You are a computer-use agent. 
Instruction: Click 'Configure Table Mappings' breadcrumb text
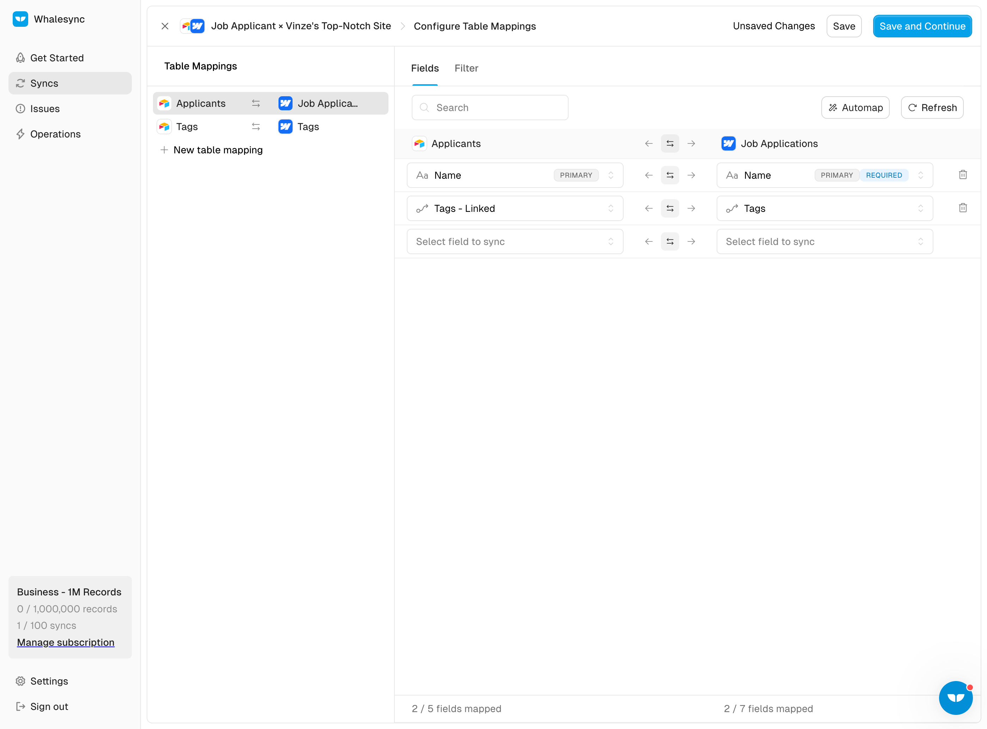(475, 26)
